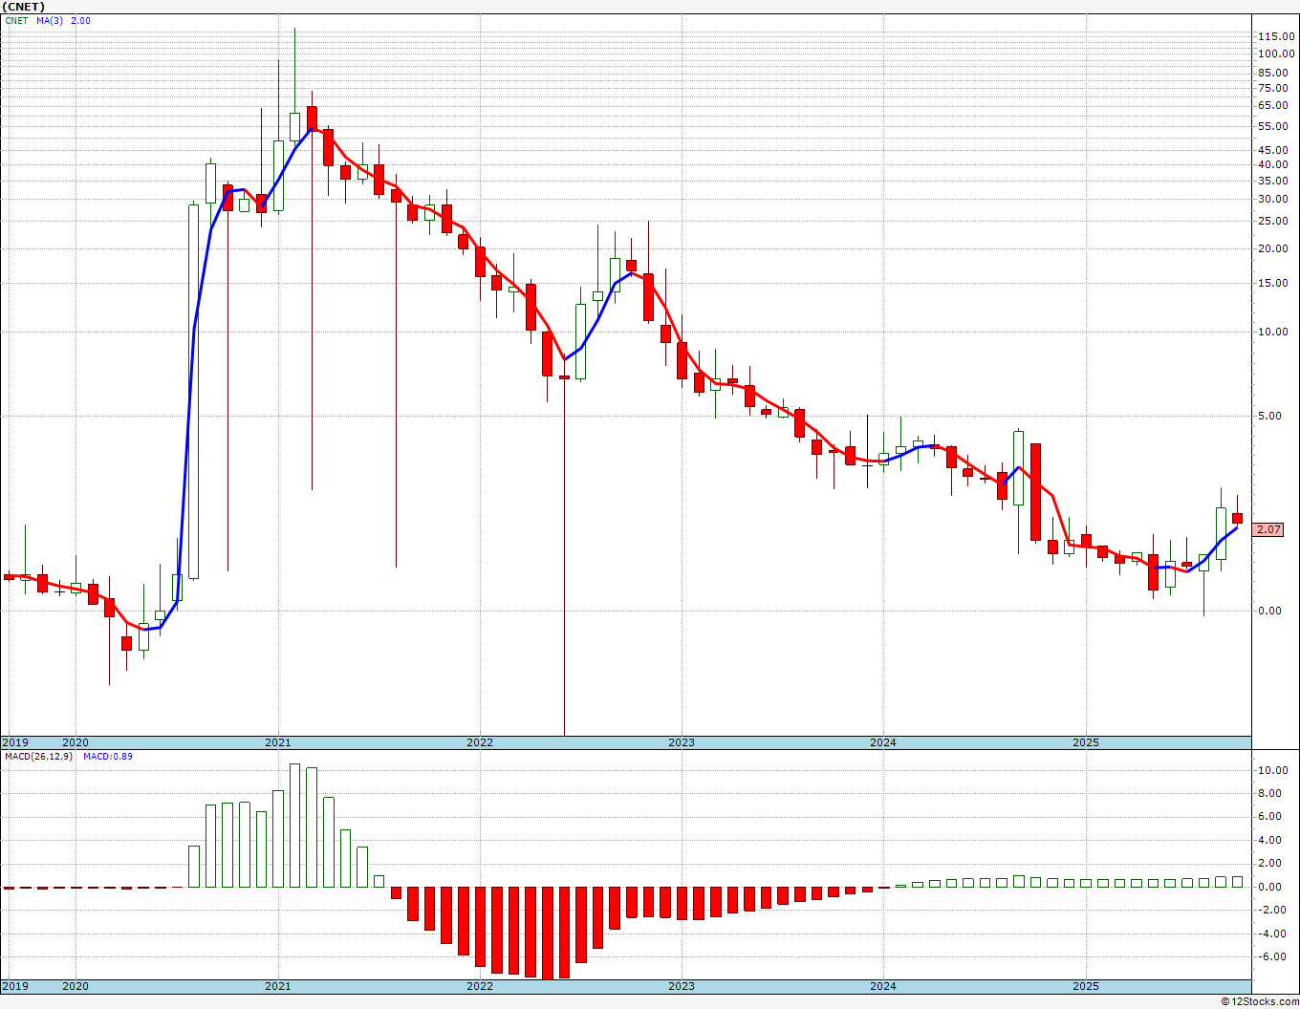Pick 2023 on the MACD panel time axis
1300x1009 pixels.
click(x=682, y=986)
